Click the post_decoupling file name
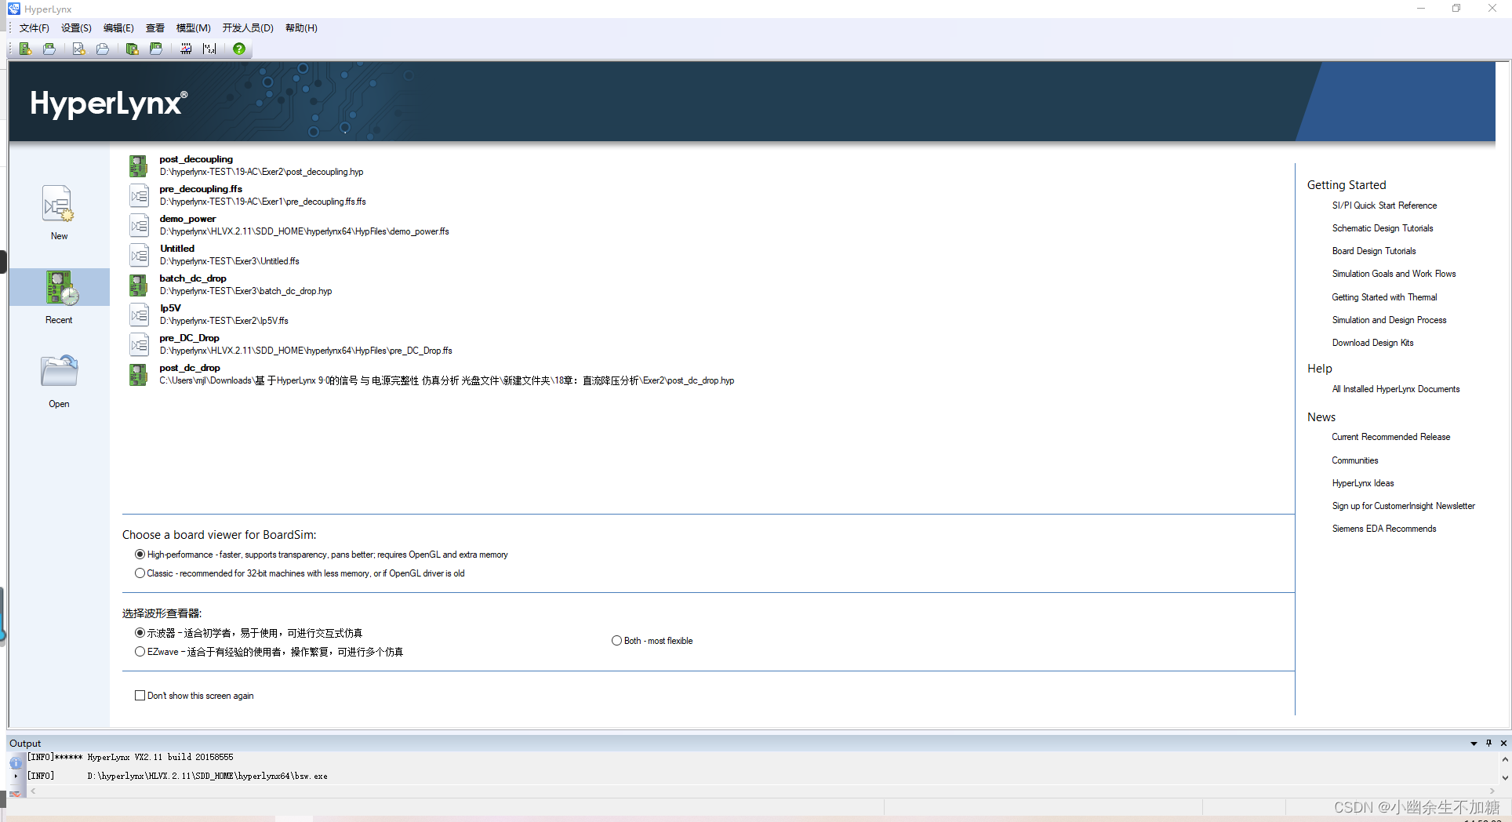 tap(196, 159)
